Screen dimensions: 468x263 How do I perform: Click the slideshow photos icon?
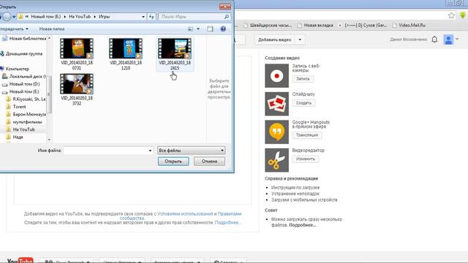point(276,104)
